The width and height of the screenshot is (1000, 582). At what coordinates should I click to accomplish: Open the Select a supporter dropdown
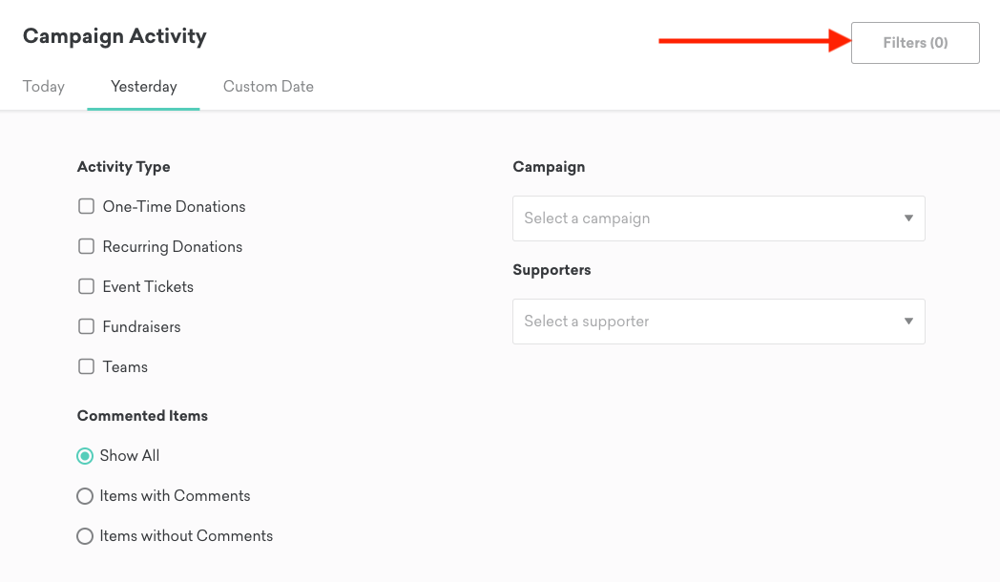[x=706, y=322]
